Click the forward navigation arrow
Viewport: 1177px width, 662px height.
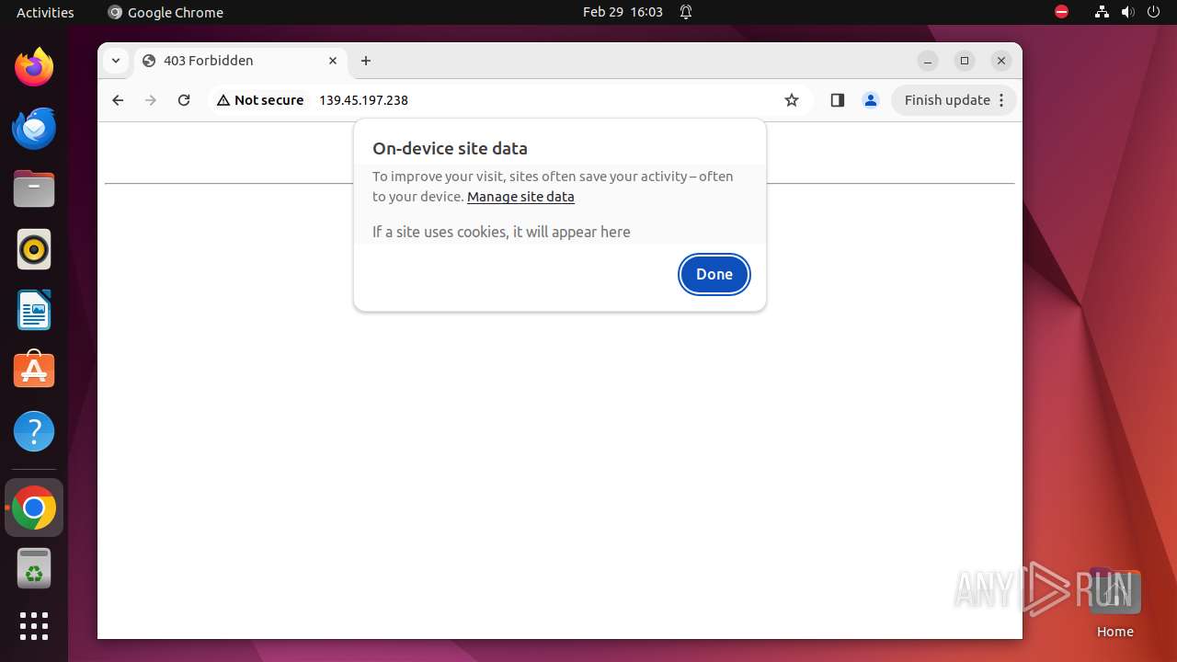pyautogui.click(x=151, y=100)
